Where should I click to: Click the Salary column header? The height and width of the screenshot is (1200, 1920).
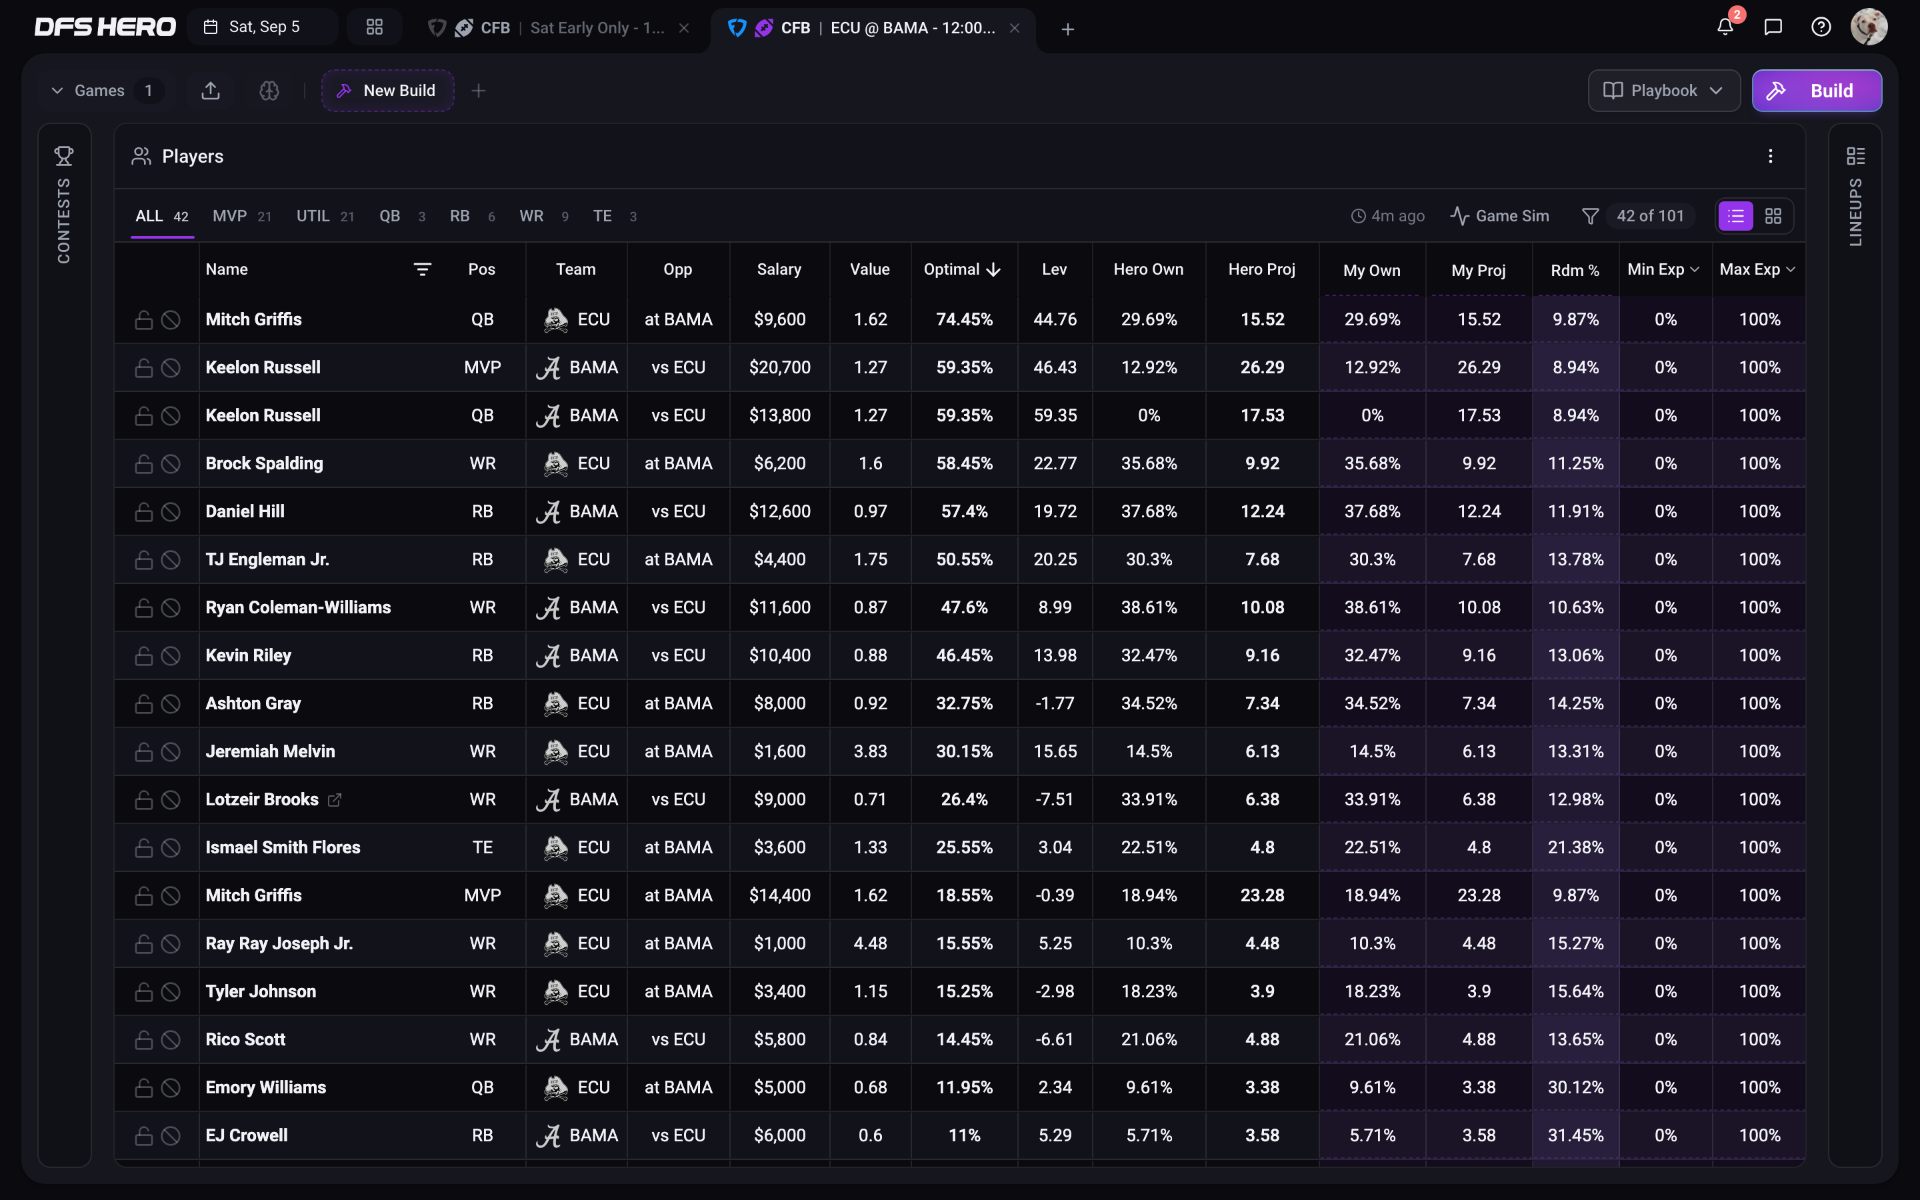[x=778, y=270]
